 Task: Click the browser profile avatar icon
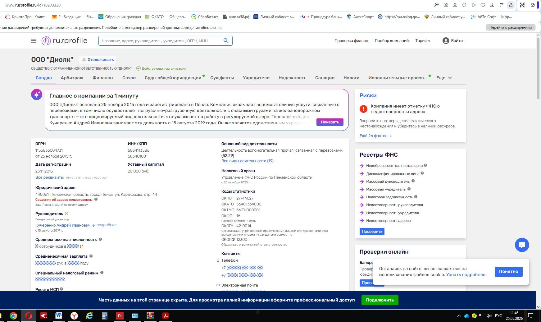(x=511, y=5)
